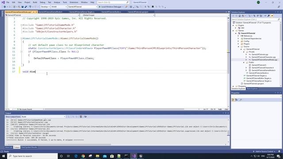This screenshot has height=159, width=283.
Task: Select GameLiftTutorialEditor.Target.cs in Solution Explorer
Action: (259, 78)
